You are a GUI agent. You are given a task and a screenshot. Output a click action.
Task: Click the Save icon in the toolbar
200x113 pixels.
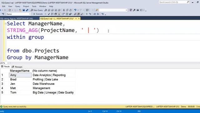[24, 10]
